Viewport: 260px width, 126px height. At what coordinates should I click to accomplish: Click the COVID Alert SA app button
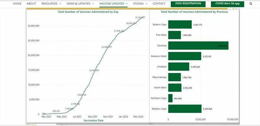[x=227, y=4]
